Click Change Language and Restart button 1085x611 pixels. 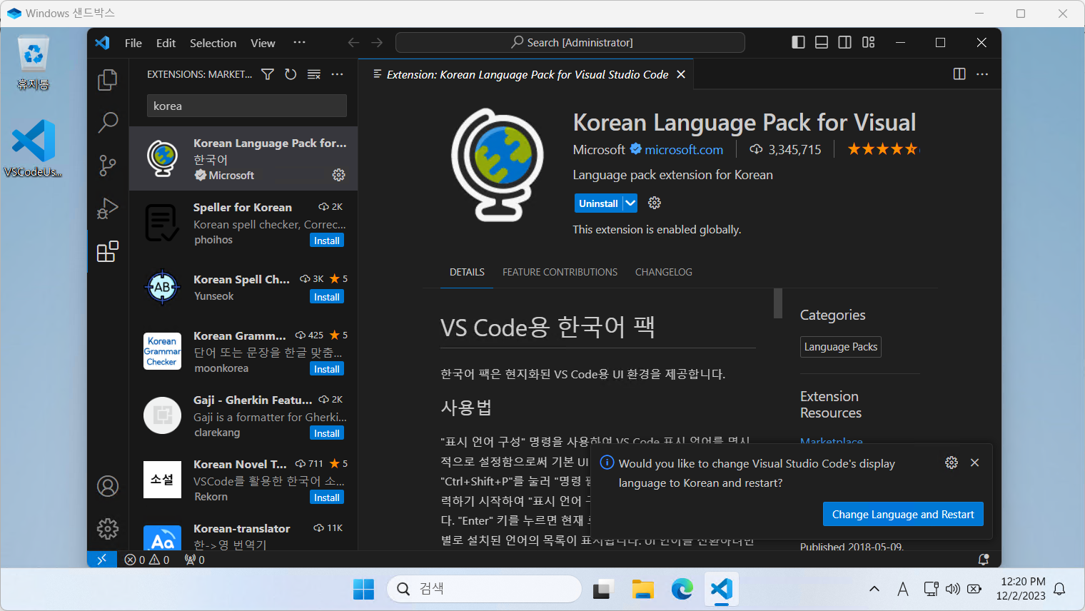(x=903, y=514)
